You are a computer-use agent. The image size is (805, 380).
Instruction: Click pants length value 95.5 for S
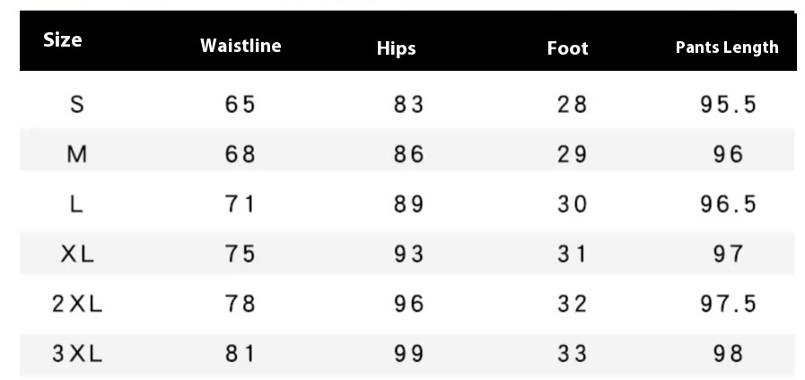[729, 105]
